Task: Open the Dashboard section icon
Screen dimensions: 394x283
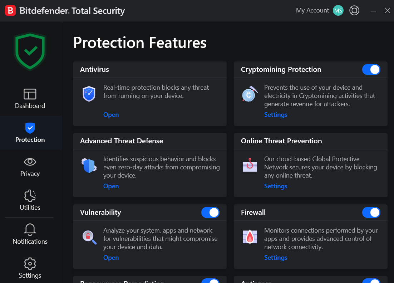Action: tap(30, 94)
